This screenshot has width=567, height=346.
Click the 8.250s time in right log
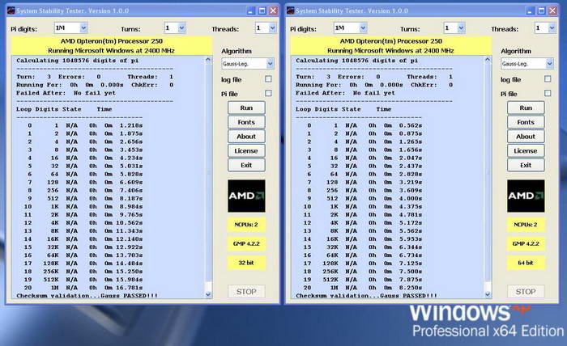pyautogui.click(x=411, y=288)
